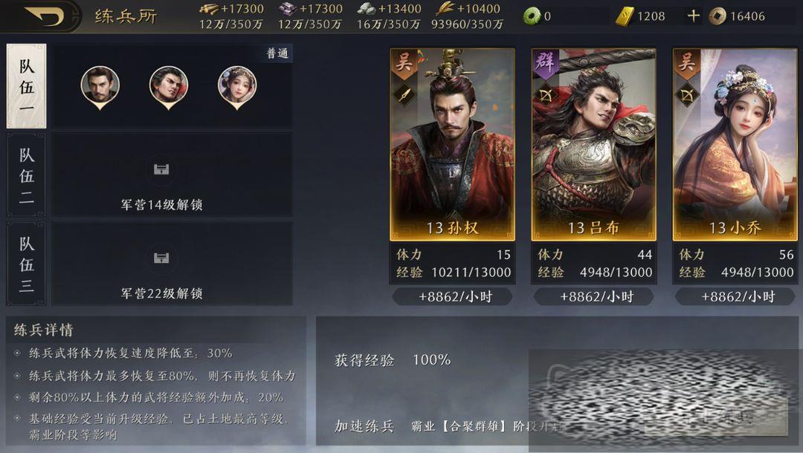Switch to the 队伍一 tab
Image resolution: width=803 pixels, height=453 pixels.
tap(26, 86)
